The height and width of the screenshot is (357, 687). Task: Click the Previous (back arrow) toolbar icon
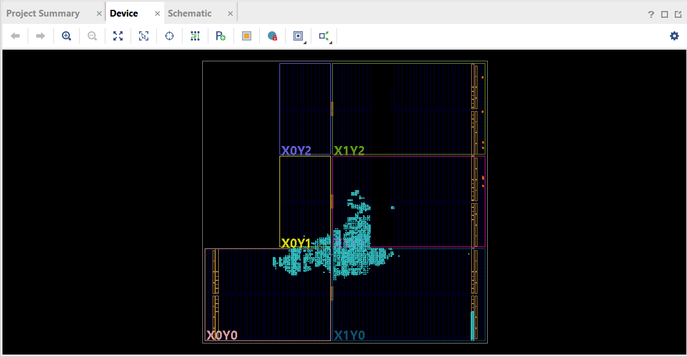(15, 36)
